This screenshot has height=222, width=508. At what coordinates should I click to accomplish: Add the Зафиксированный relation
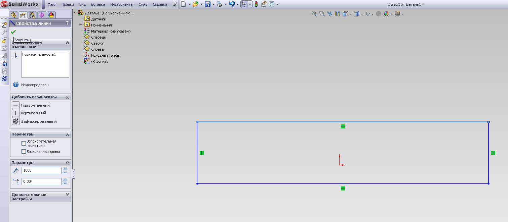(16, 121)
